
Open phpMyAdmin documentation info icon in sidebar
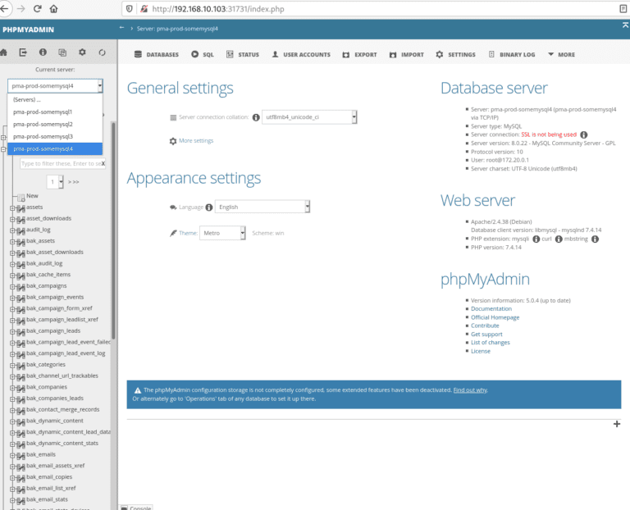point(43,52)
